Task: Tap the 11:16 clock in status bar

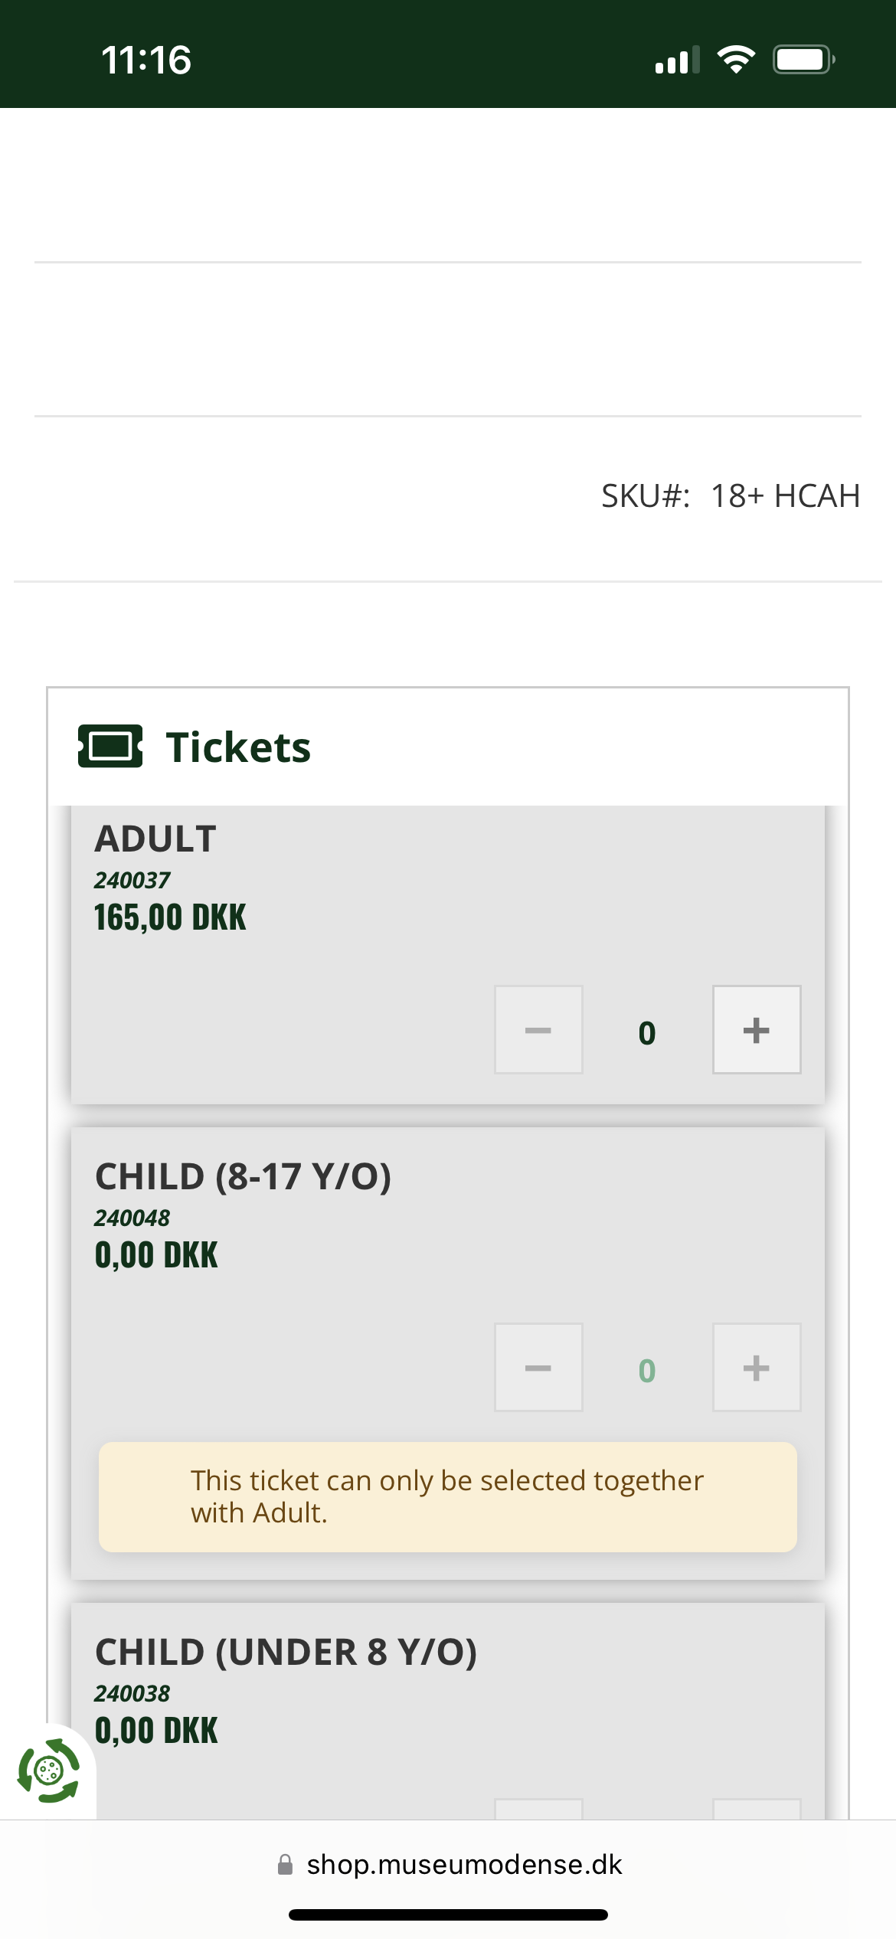Action: point(146,60)
